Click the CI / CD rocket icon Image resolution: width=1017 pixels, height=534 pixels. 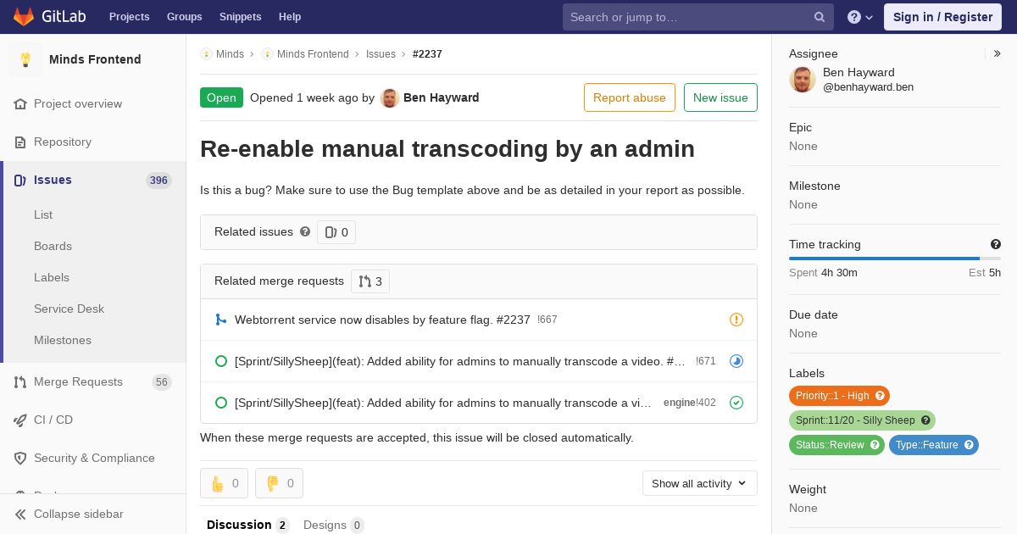tap(20, 420)
